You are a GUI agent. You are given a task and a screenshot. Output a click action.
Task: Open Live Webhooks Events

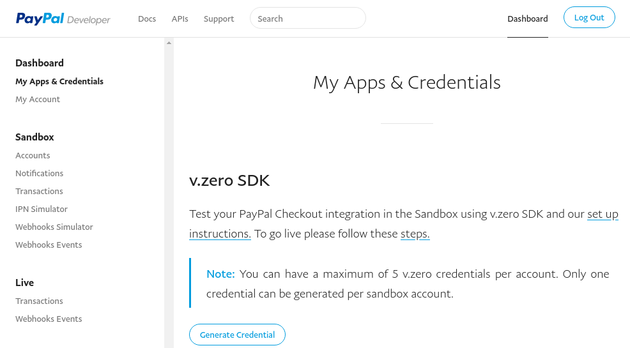click(x=49, y=319)
